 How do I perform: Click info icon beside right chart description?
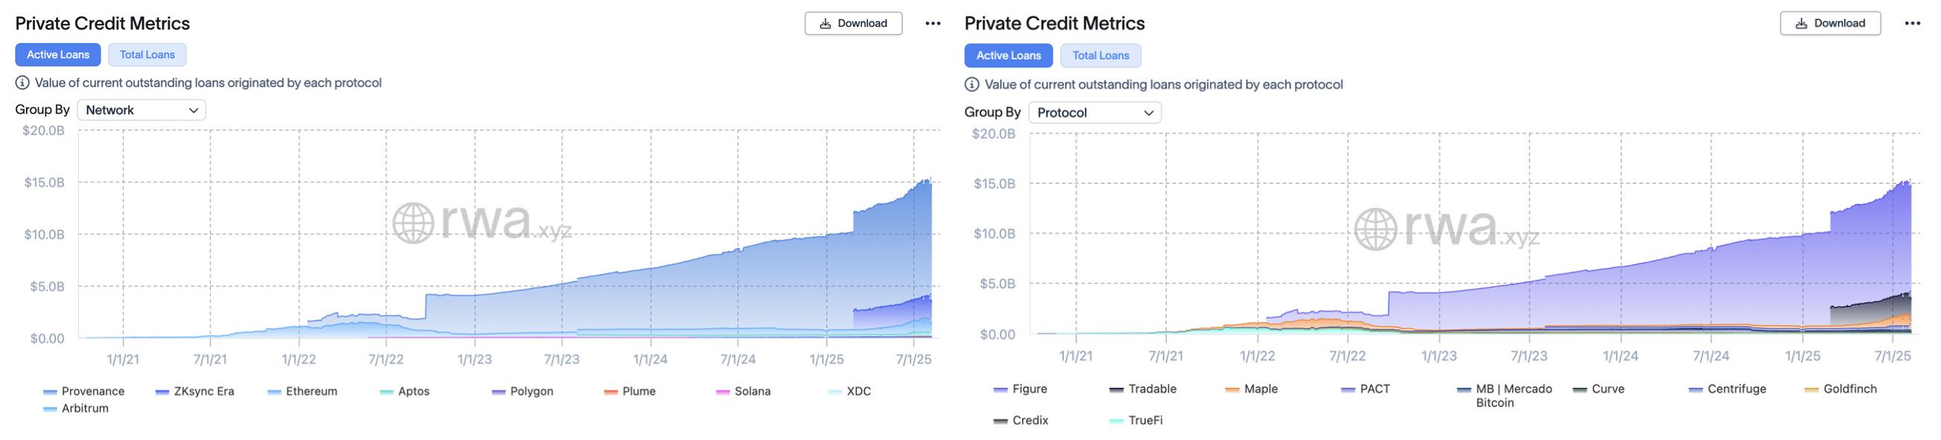tap(972, 84)
